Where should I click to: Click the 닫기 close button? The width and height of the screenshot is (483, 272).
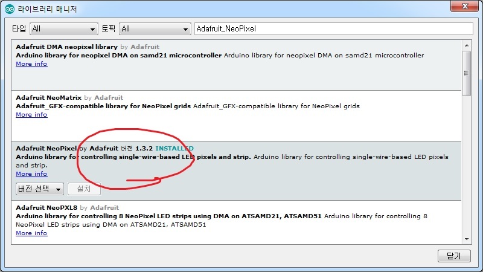point(454,256)
